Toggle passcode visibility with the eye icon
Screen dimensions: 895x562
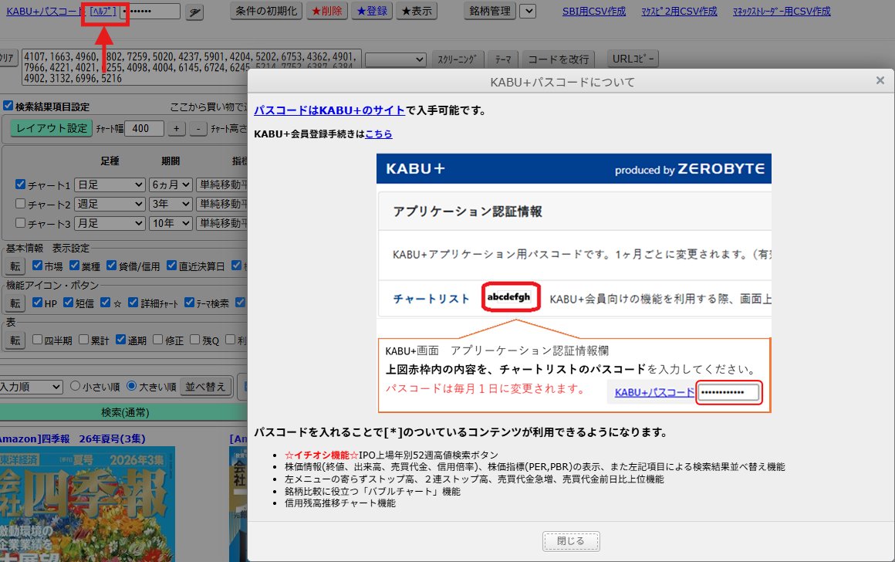point(194,12)
